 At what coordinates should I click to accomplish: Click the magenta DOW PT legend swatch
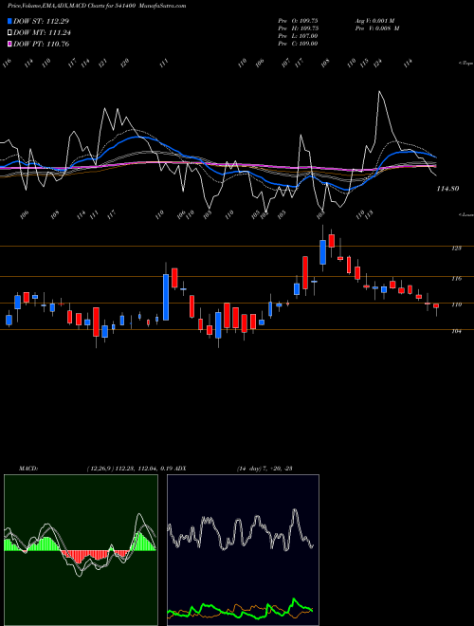coord(9,44)
